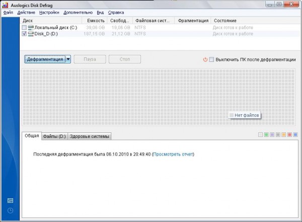Click the drive icon of Disk_D (D:)
Image resolution: width=302 pixels, height=222 pixels.
[x=31, y=34]
